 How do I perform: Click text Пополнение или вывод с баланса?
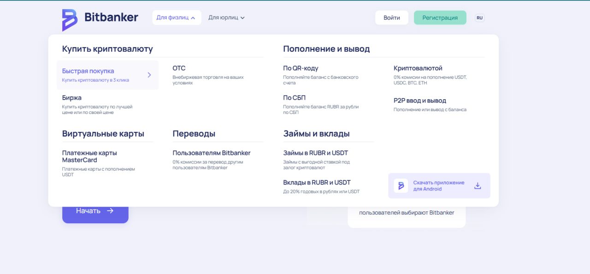click(x=430, y=109)
